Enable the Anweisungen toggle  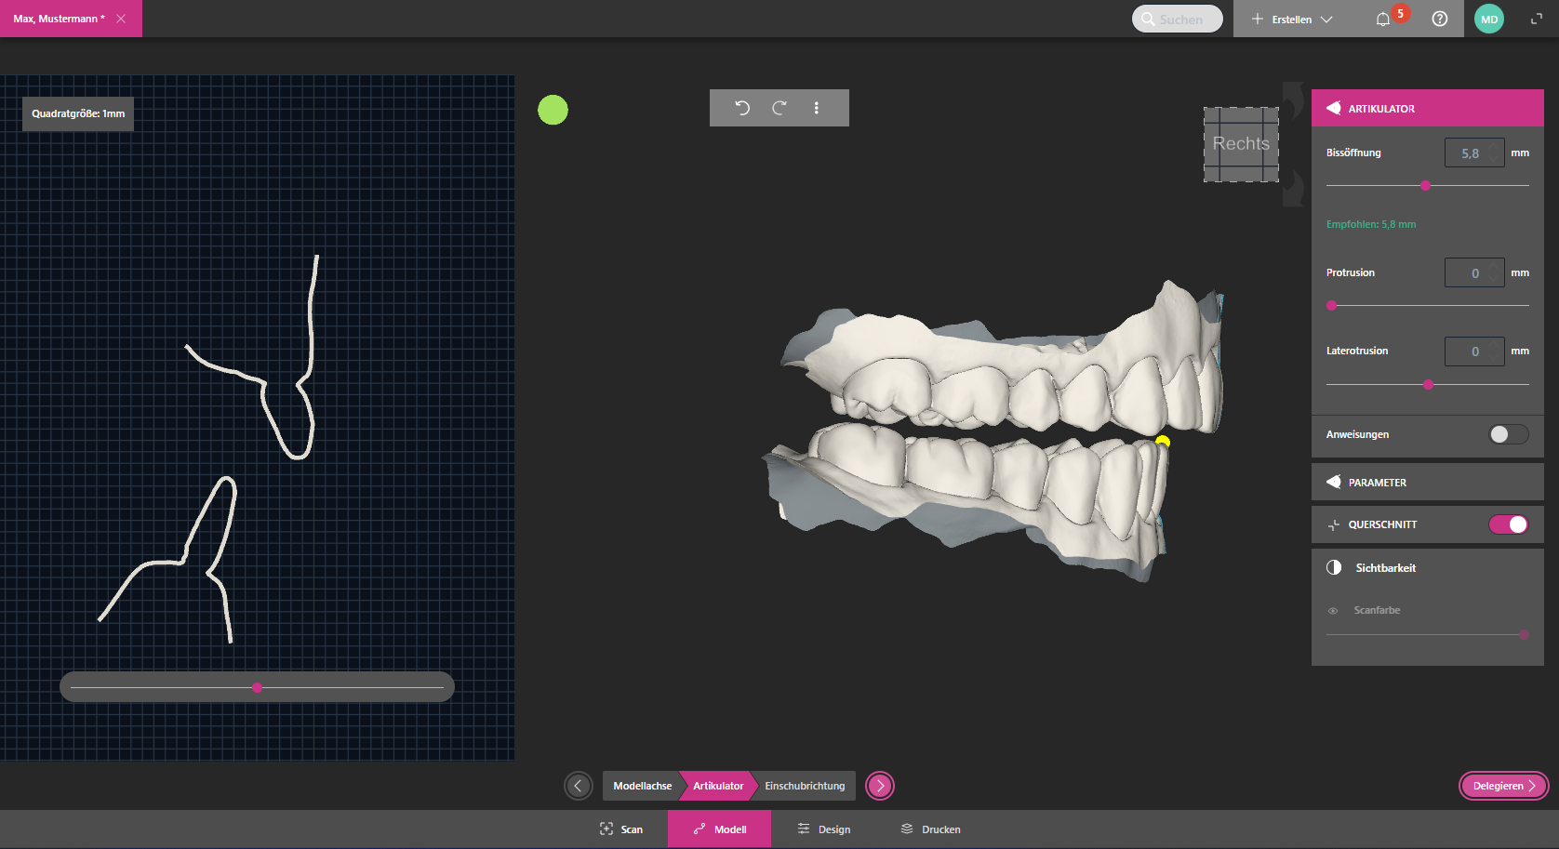pyautogui.click(x=1508, y=434)
